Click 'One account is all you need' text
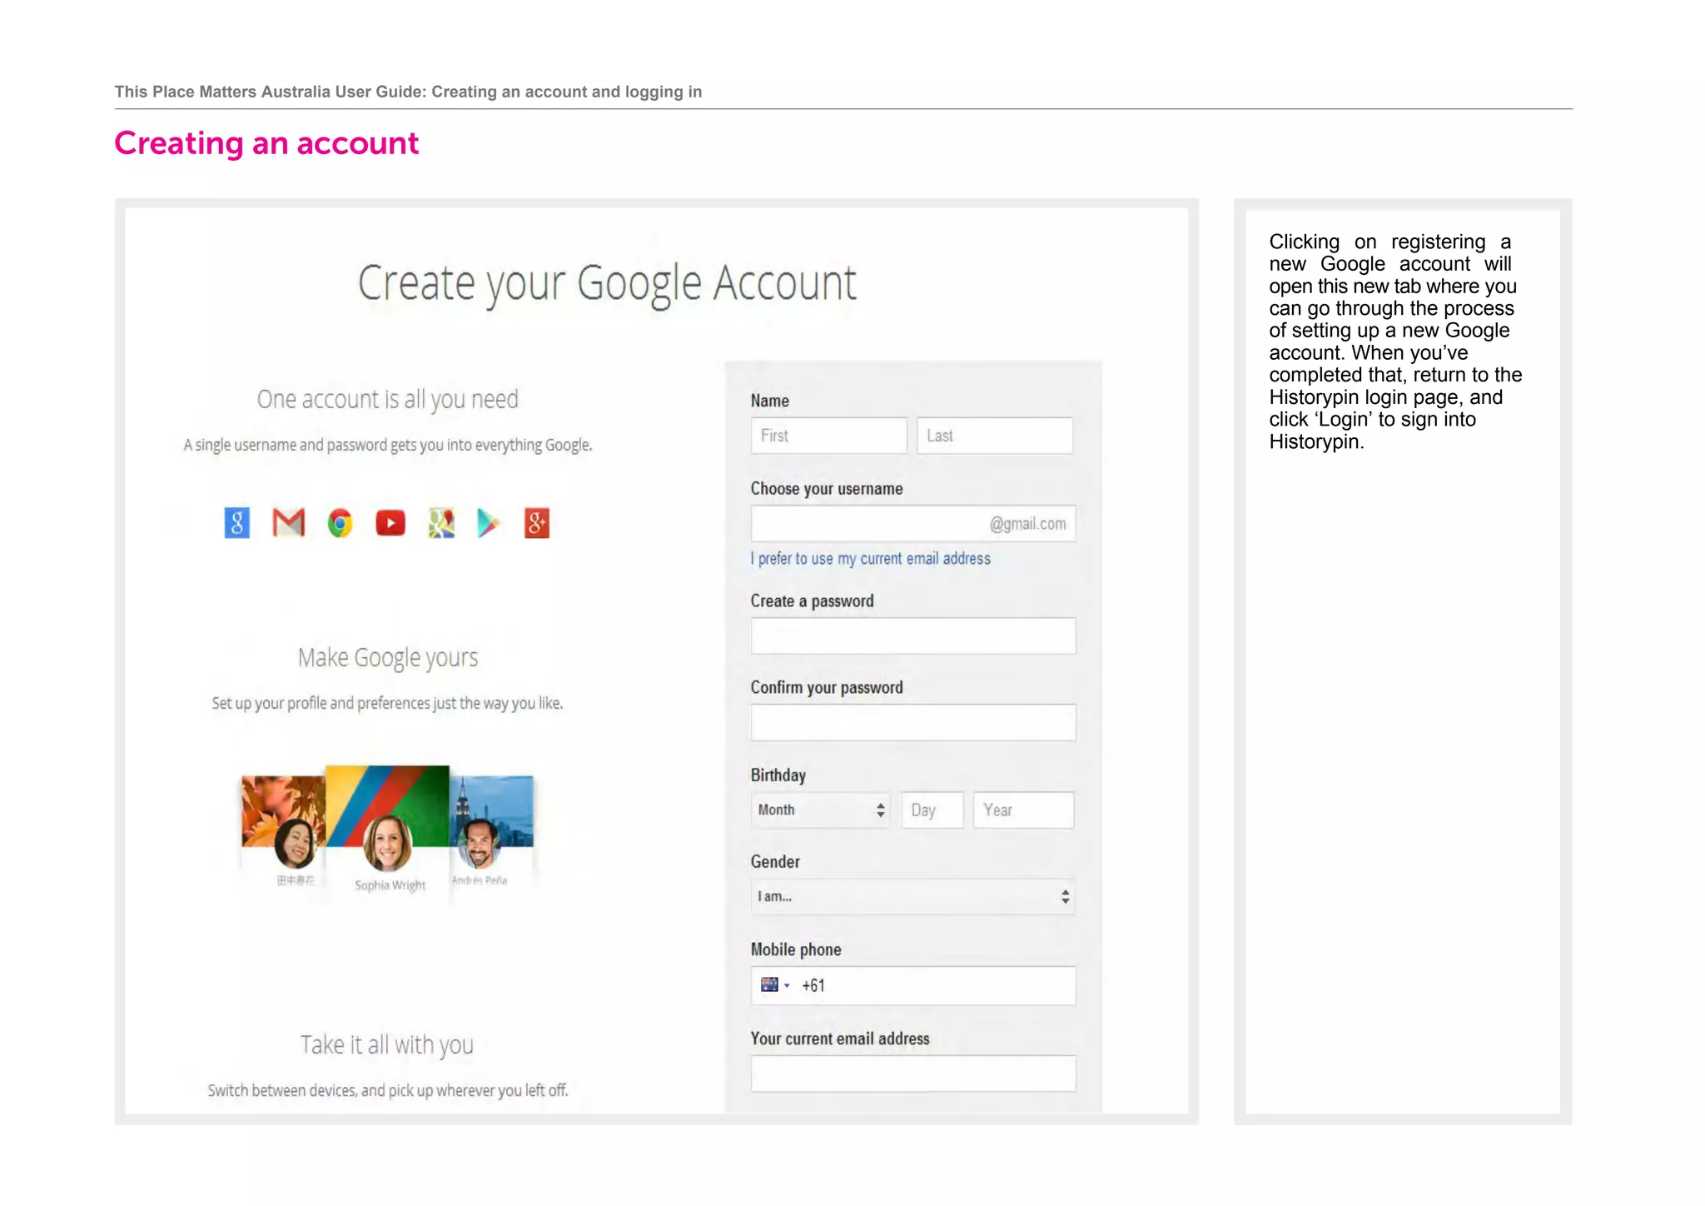 point(387,400)
